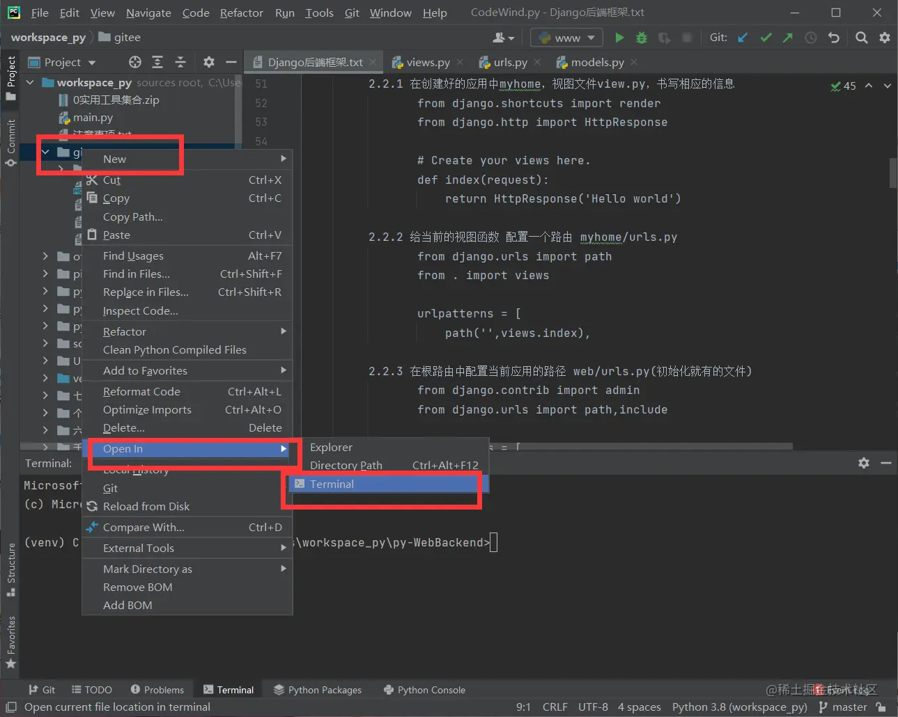Open the Git tool window tab
Viewport: 898px width, 717px height.
pyautogui.click(x=42, y=690)
